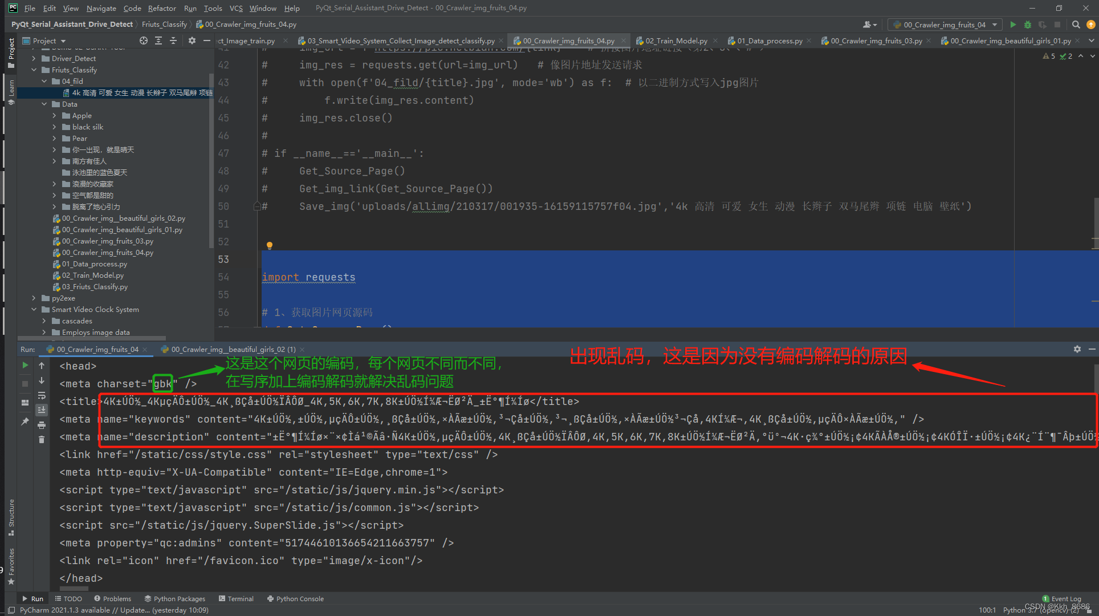Open the Python Console tool window
The height and width of the screenshot is (616, 1099).
[x=295, y=598]
